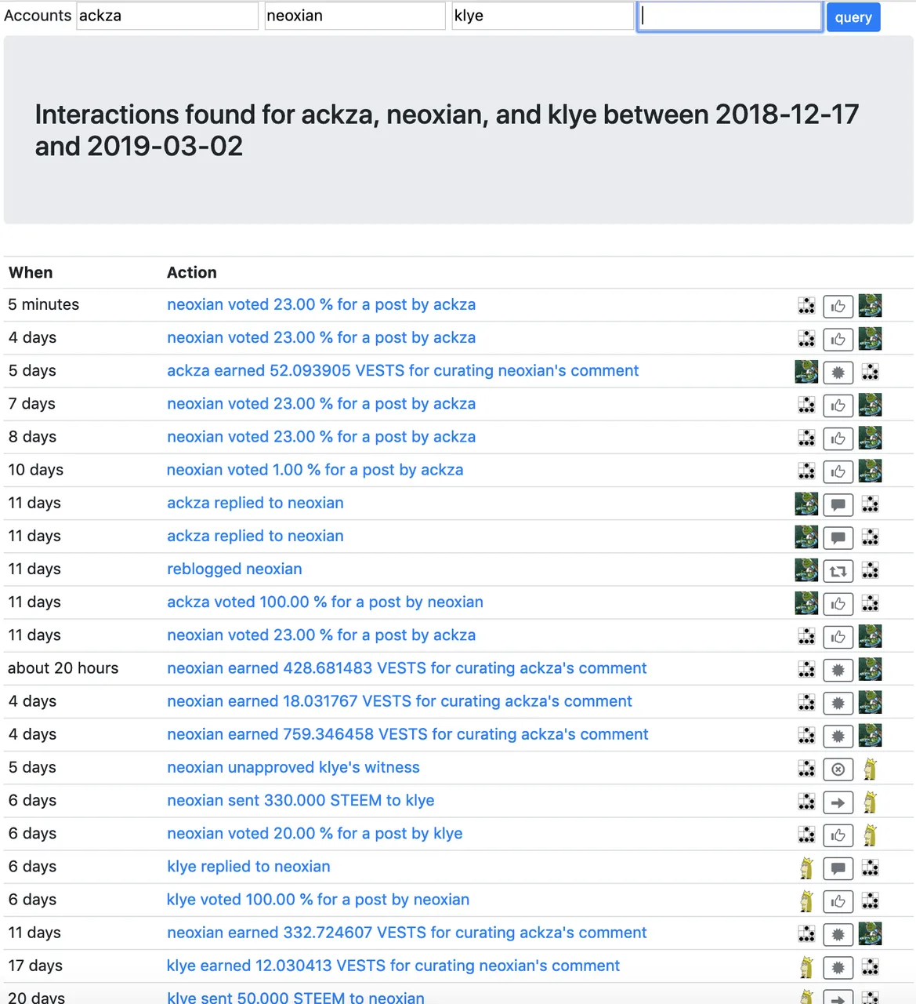Select the neoxian account input field
This screenshot has height=1004, width=916.
pyautogui.click(x=355, y=16)
